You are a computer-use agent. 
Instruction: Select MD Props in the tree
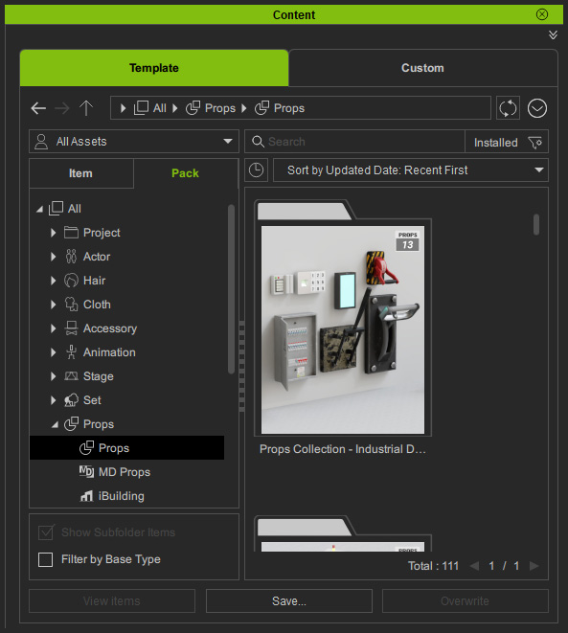pos(125,472)
